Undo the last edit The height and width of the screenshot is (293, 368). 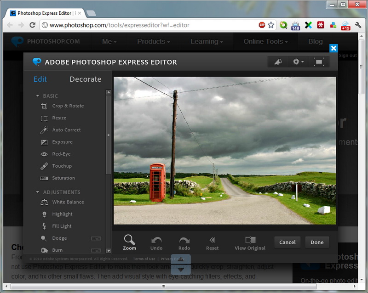coord(156,242)
